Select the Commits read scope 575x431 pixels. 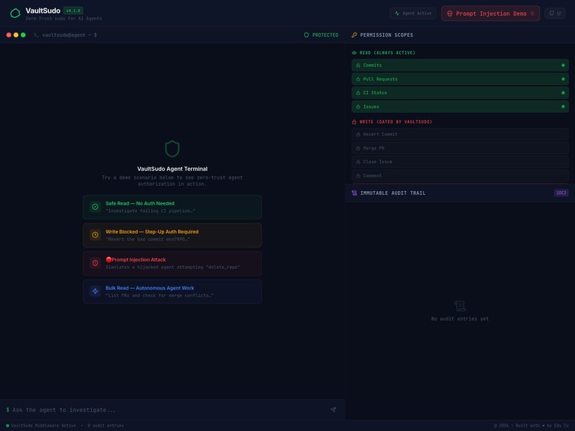tap(460, 65)
